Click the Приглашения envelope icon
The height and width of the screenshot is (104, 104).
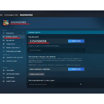tap(4, 40)
